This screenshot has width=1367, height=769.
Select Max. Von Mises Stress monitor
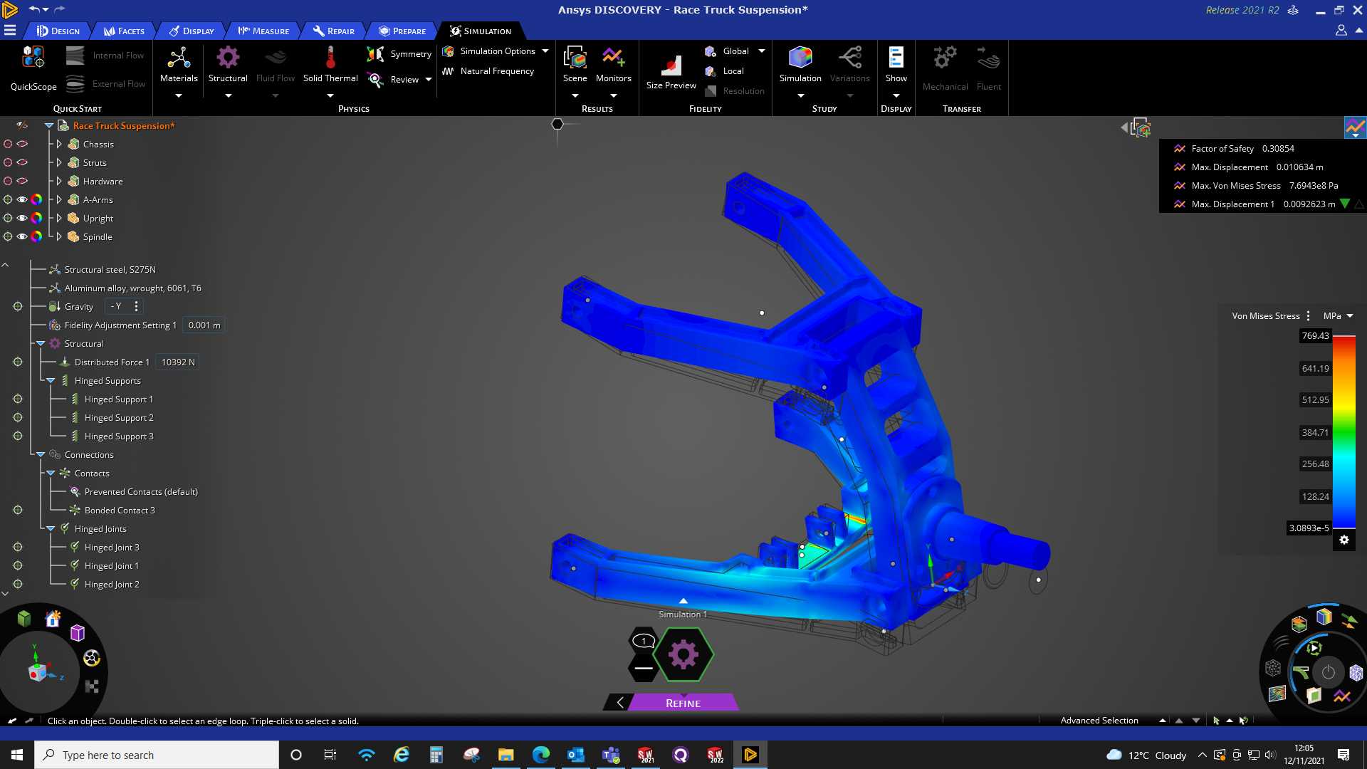pos(1256,186)
